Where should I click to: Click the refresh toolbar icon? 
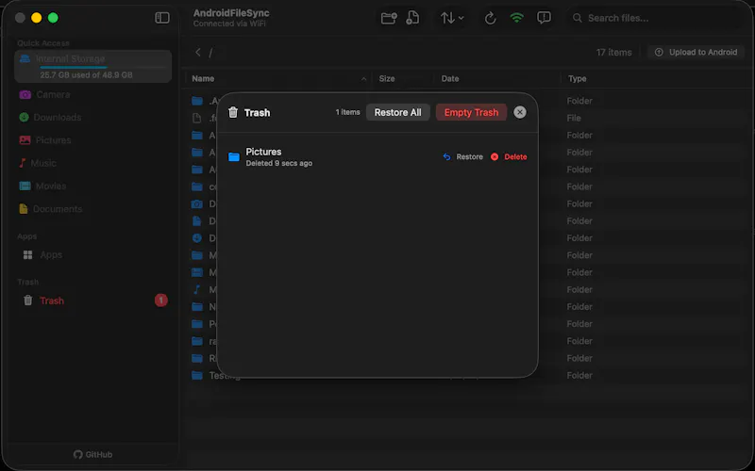coord(490,18)
